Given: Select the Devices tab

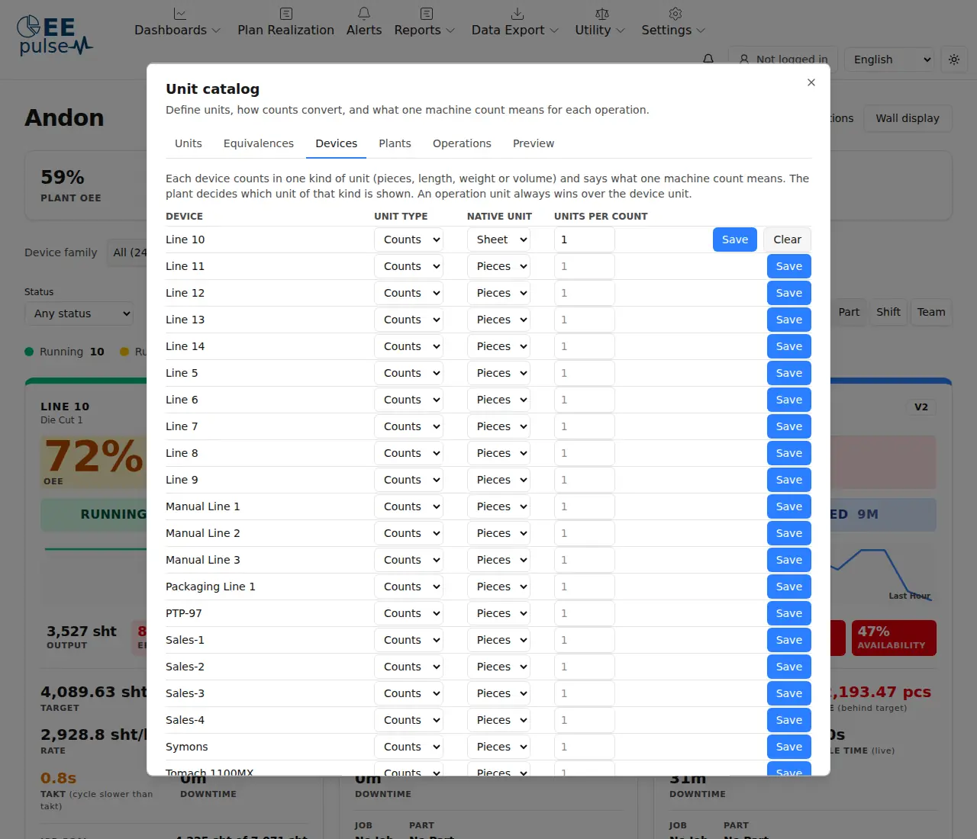Looking at the screenshot, I should pyautogui.click(x=337, y=143).
